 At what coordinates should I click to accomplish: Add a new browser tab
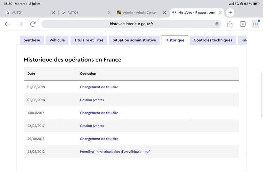click(230, 12)
